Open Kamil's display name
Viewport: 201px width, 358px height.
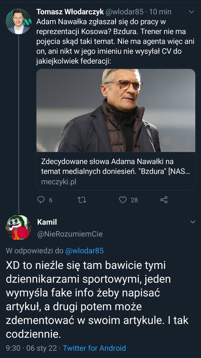(x=47, y=222)
